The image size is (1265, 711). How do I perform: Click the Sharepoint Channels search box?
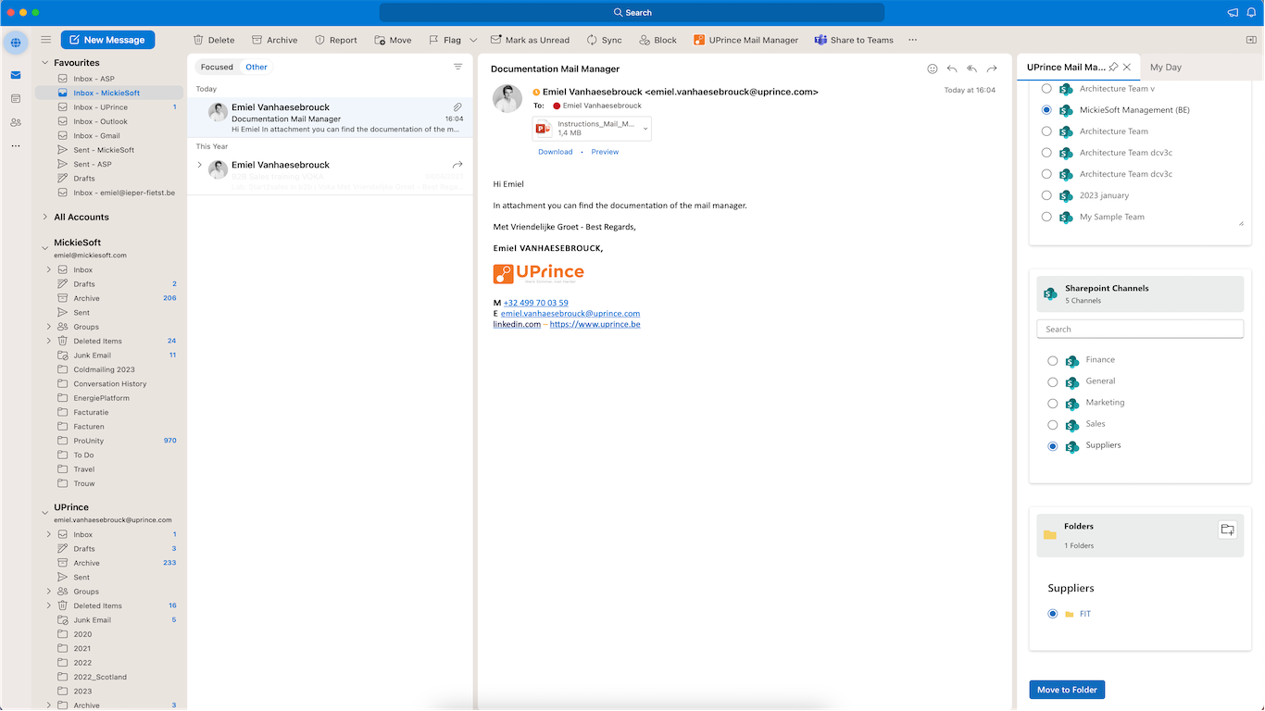click(x=1140, y=329)
